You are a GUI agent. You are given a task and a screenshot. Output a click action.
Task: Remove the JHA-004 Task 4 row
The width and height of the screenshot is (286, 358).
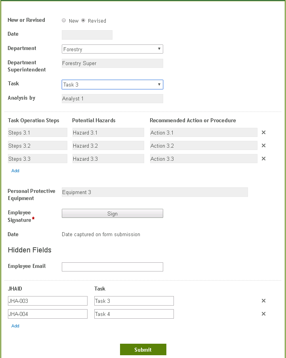pyautogui.click(x=263, y=314)
